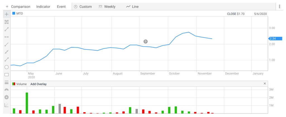Click the 1M volume axis label

coord(271,106)
